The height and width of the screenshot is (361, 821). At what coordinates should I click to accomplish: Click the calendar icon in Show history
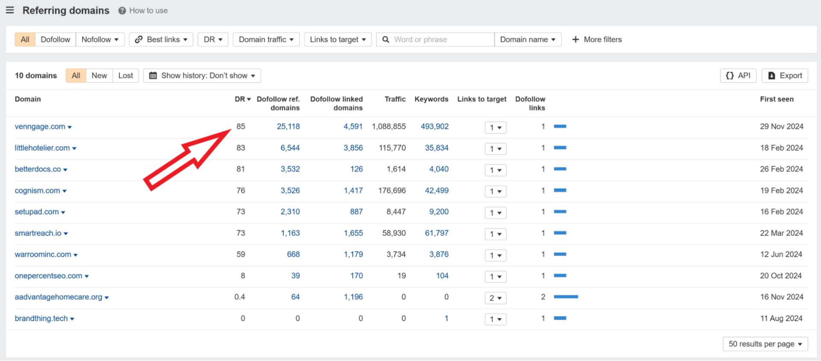[x=153, y=76]
